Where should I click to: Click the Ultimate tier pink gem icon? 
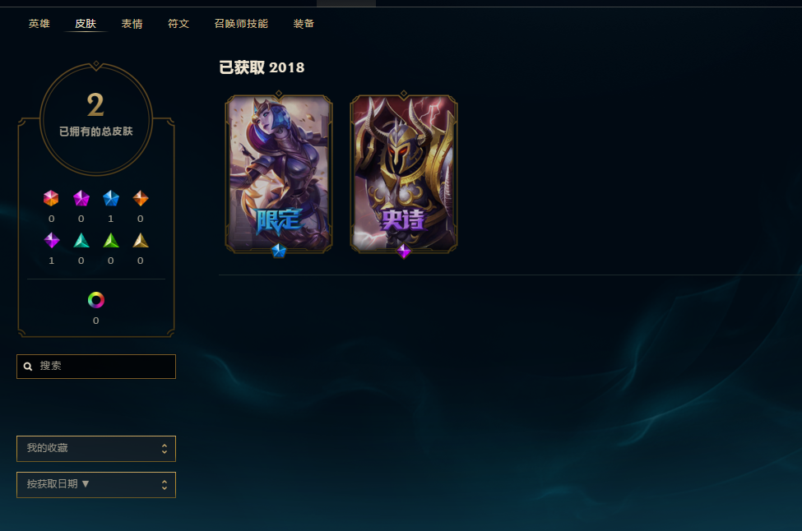(x=51, y=198)
